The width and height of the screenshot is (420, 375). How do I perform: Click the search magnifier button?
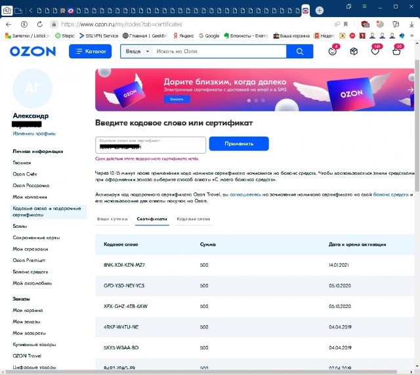click(300, 52)
